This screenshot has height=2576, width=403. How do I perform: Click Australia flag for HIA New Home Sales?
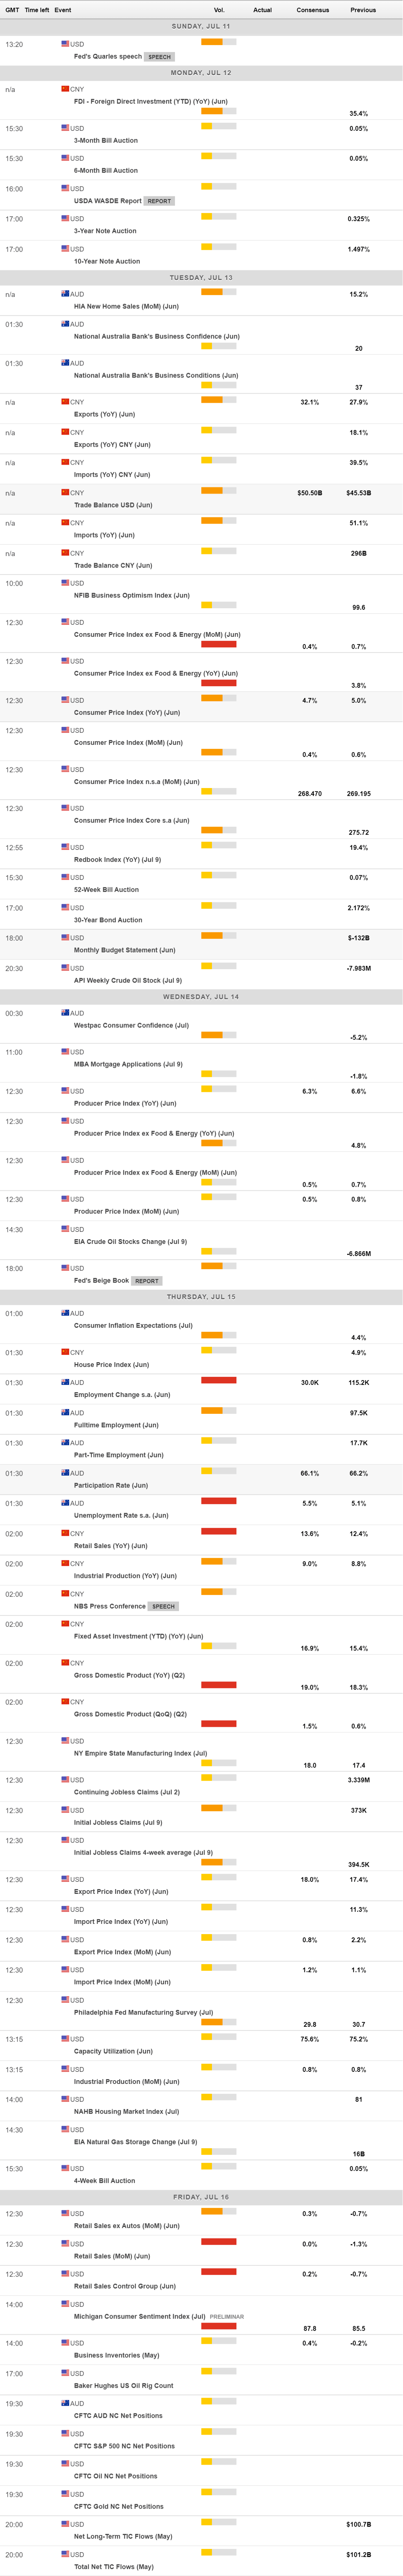(x=65, y=294)
